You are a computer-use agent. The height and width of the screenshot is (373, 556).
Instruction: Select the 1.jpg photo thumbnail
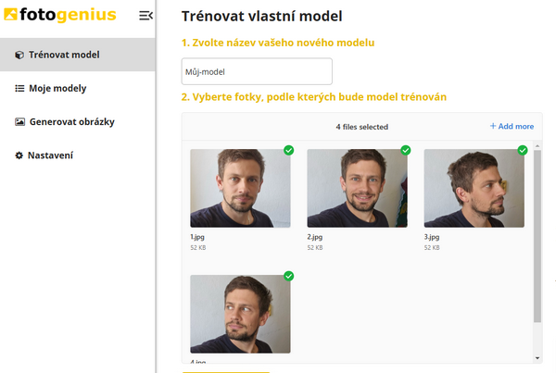(x=240, y=189)
